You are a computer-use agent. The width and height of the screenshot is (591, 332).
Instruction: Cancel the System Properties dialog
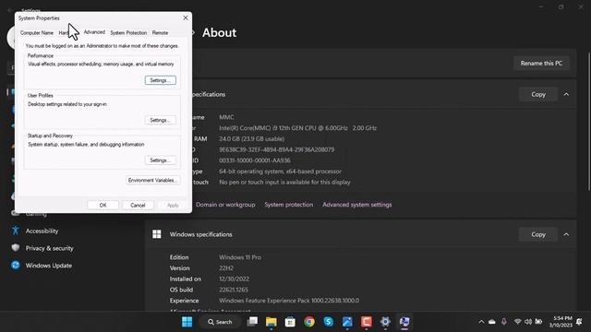point(138,205)
